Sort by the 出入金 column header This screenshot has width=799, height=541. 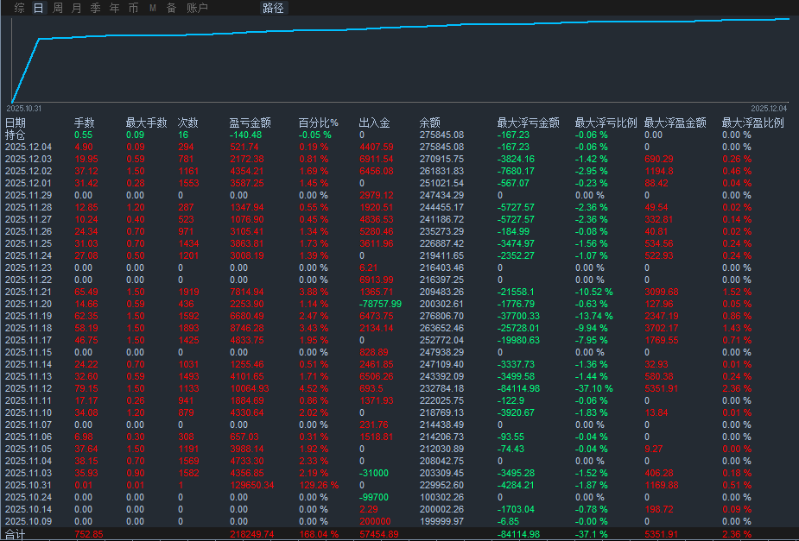point(374,123)
